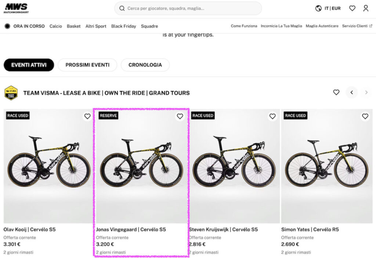This screenshot has height=258, width=376.
Task: Add Steven Kruijswijk bike to favorites
Action: coord(272,116)
